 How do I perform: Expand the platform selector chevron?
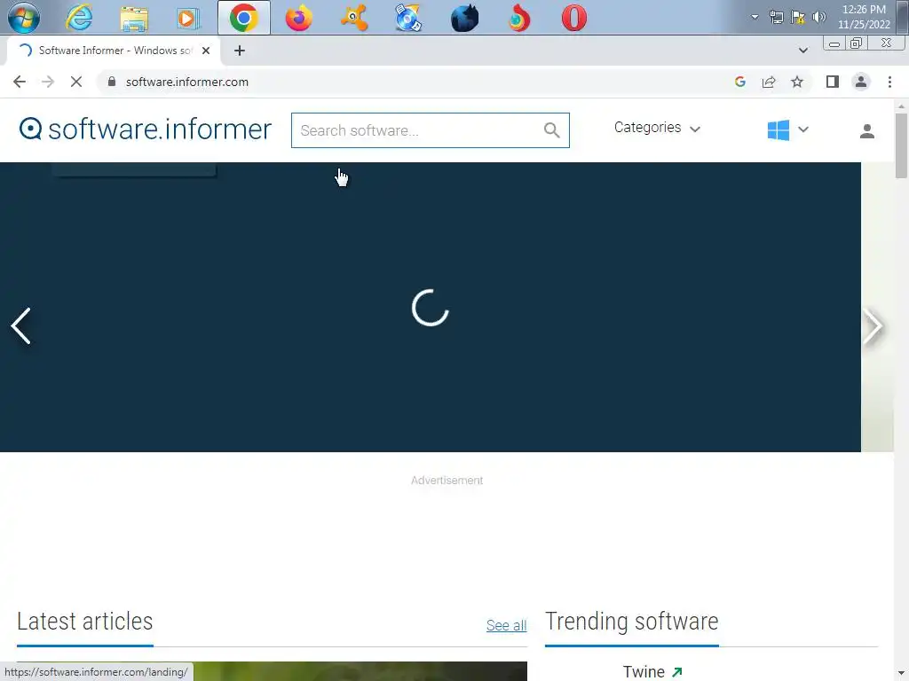coord(802,129)
